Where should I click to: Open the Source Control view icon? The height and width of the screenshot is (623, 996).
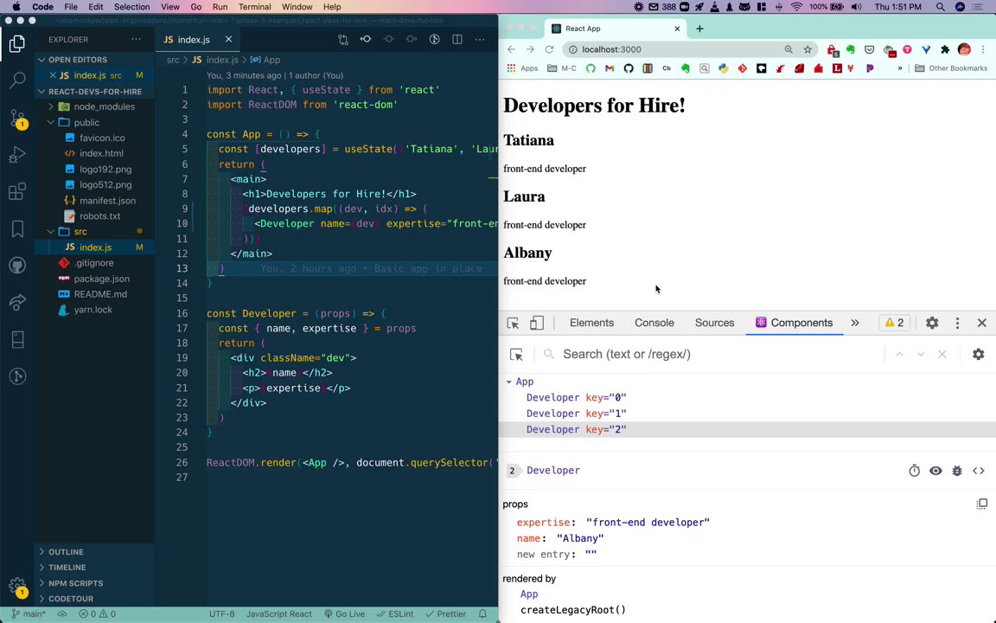[x=17, y=119]
